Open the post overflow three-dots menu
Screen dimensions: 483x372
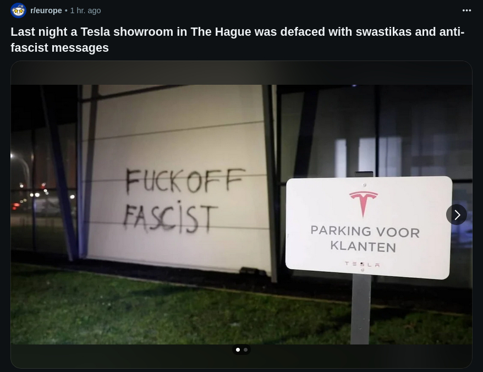(x=466, y=10)
